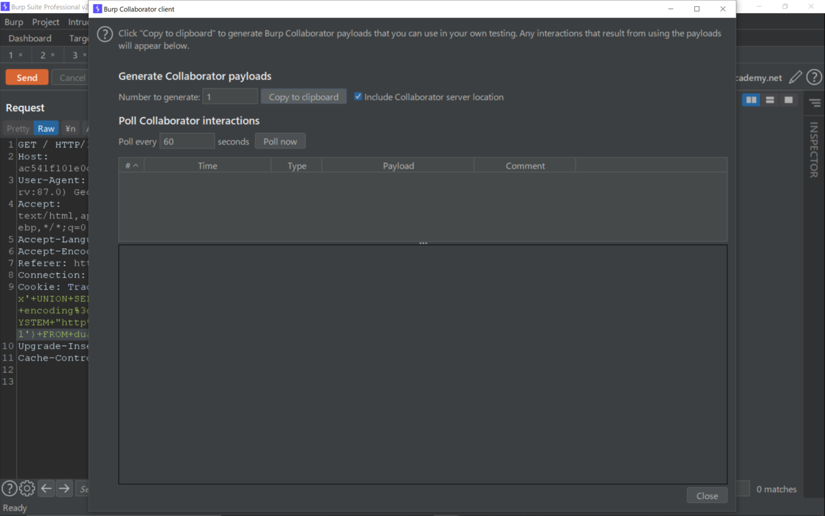Viewport: 825px width, 516px height.
Task: Switch request view to Pretty
Action: (x=19, y=129)
